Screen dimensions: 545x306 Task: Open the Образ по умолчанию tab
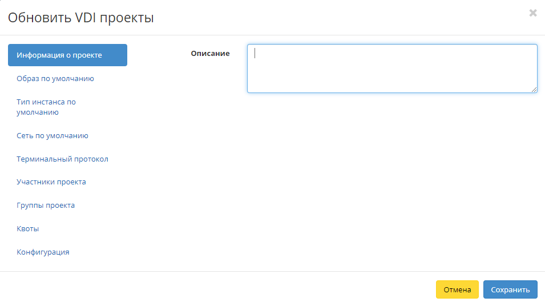pos(55,79)
